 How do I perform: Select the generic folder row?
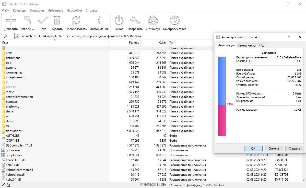107,68
